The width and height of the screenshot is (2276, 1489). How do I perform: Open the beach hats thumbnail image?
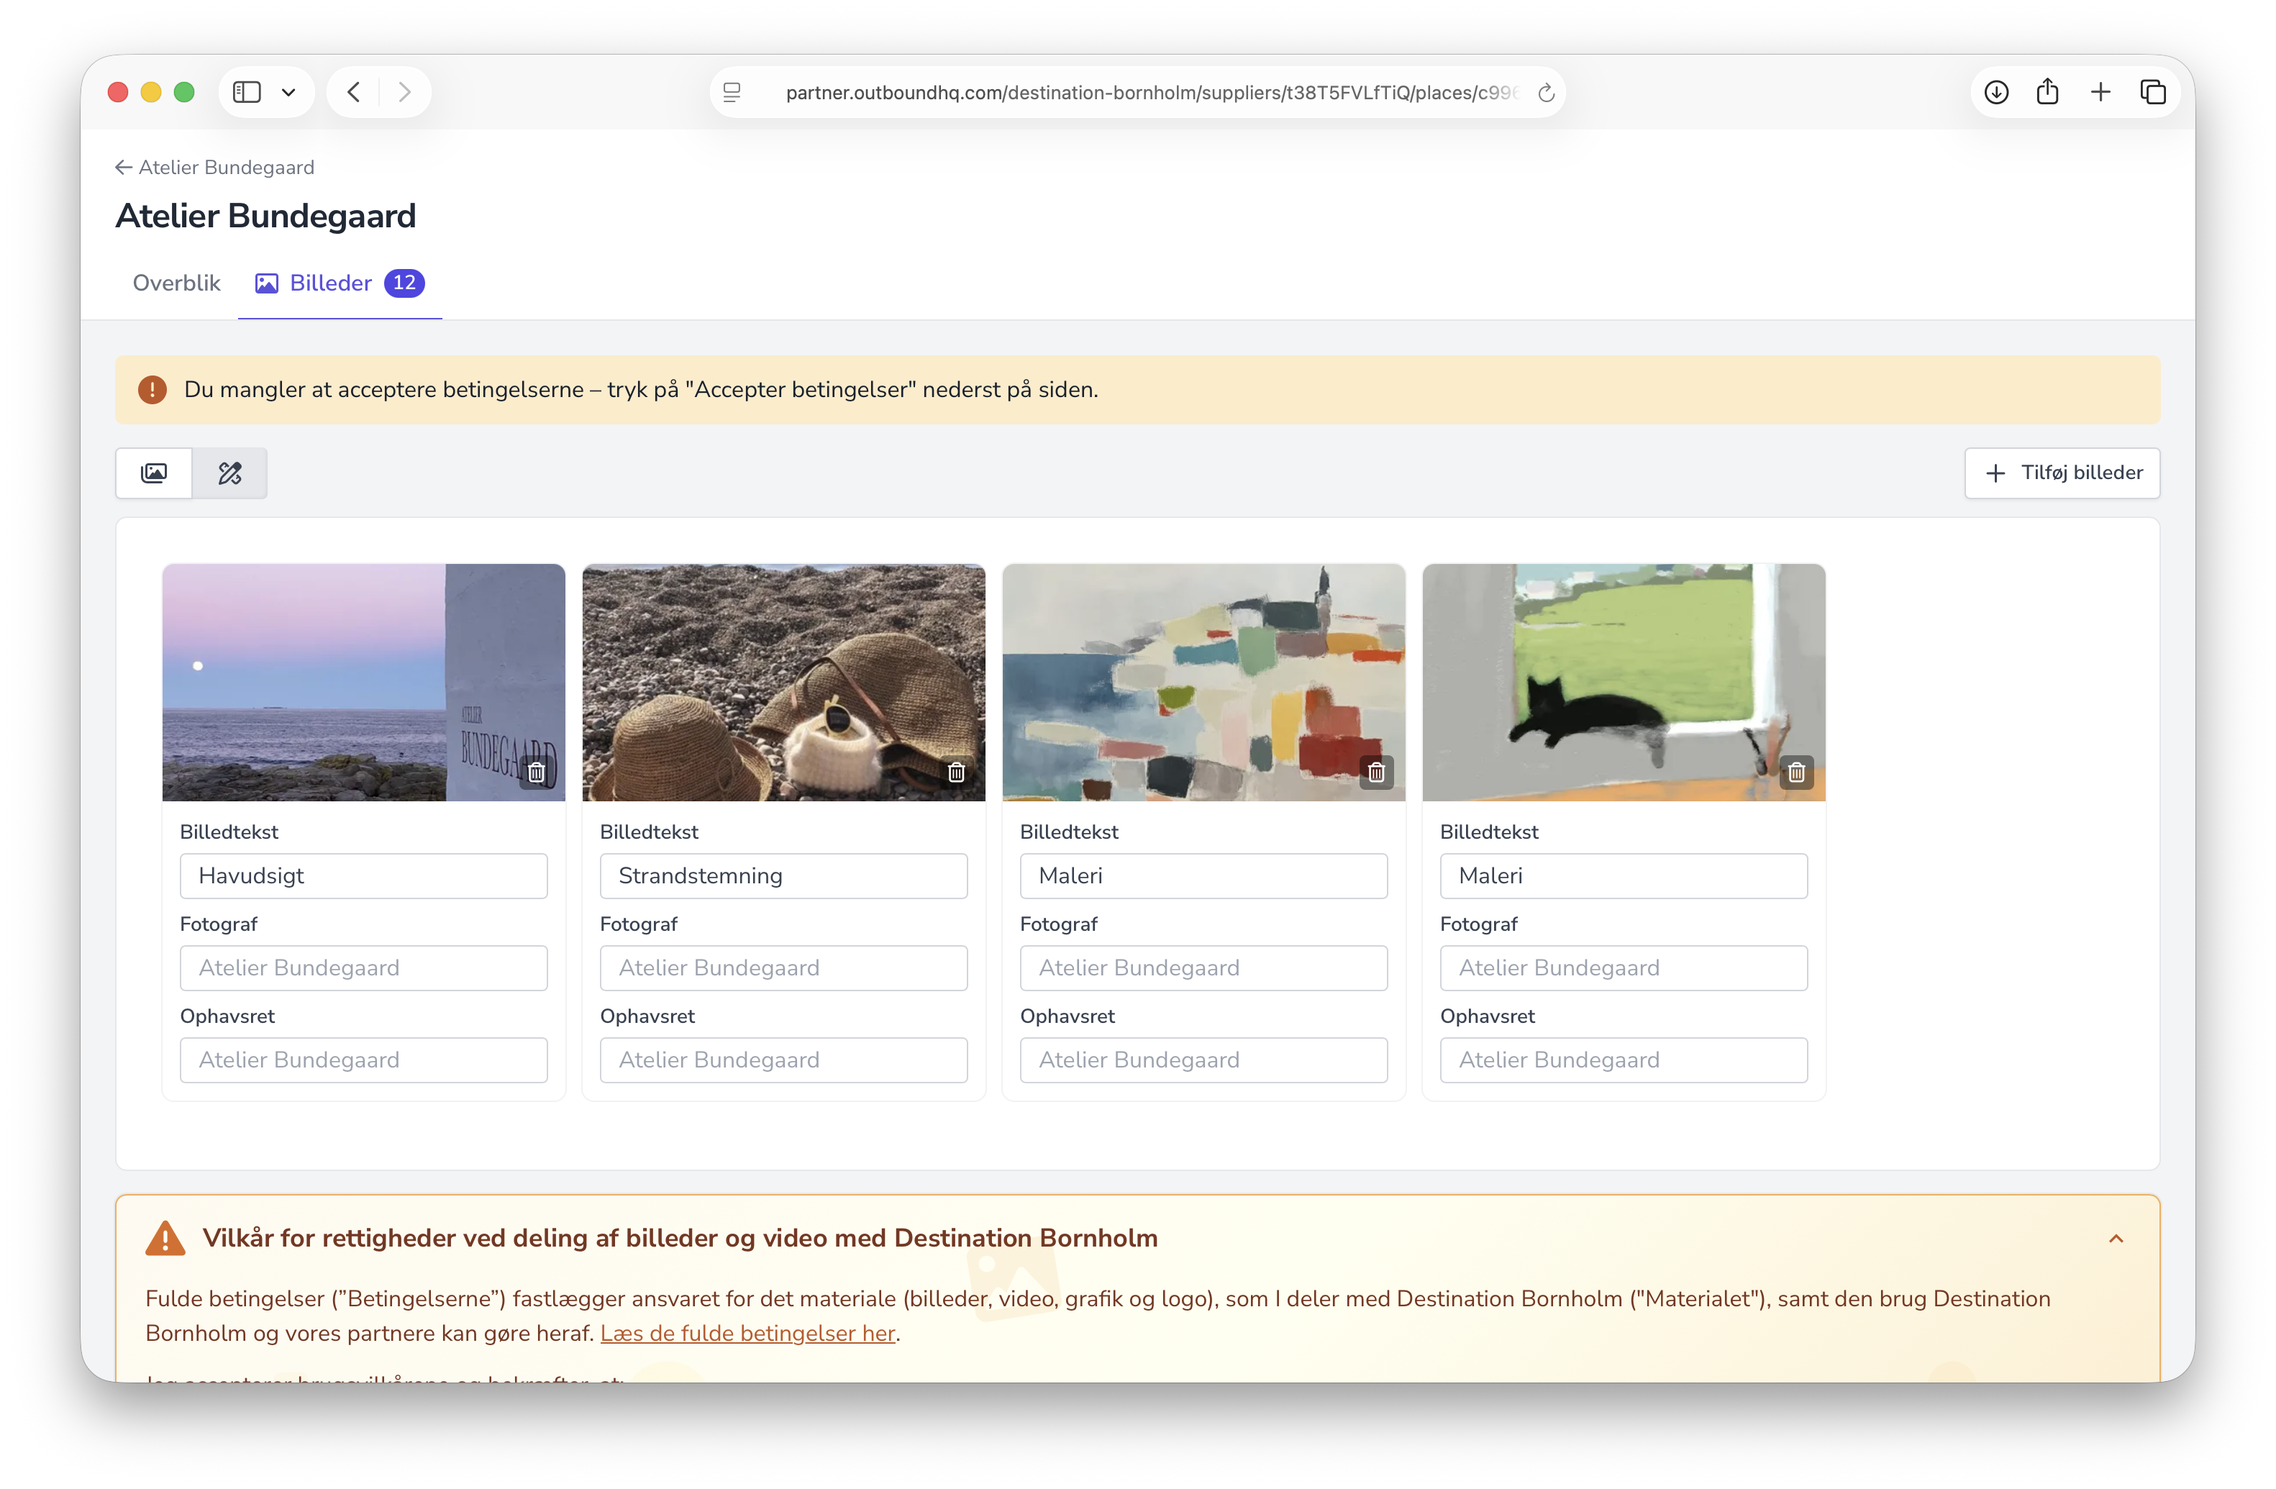(x=783, y=682)
